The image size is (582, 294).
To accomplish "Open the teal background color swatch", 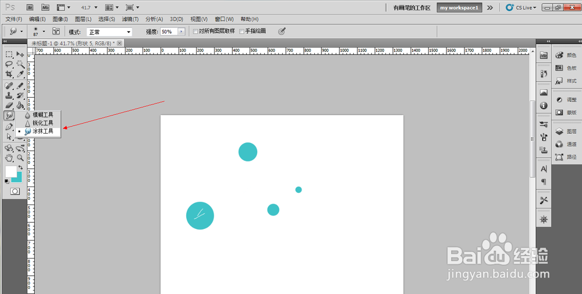I will click(x=18, y=179).
